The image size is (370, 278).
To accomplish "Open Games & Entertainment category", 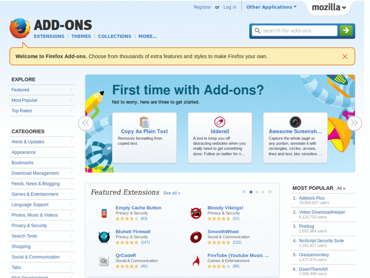I will [x=42, y=194].
